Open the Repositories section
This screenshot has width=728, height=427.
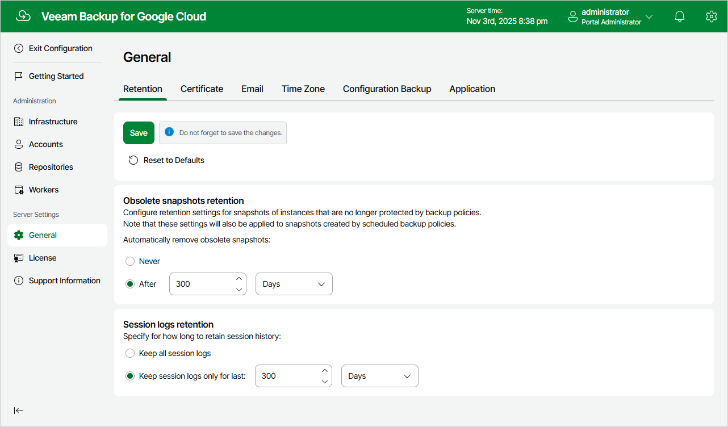pyautogui.click(x=51, y=167)
